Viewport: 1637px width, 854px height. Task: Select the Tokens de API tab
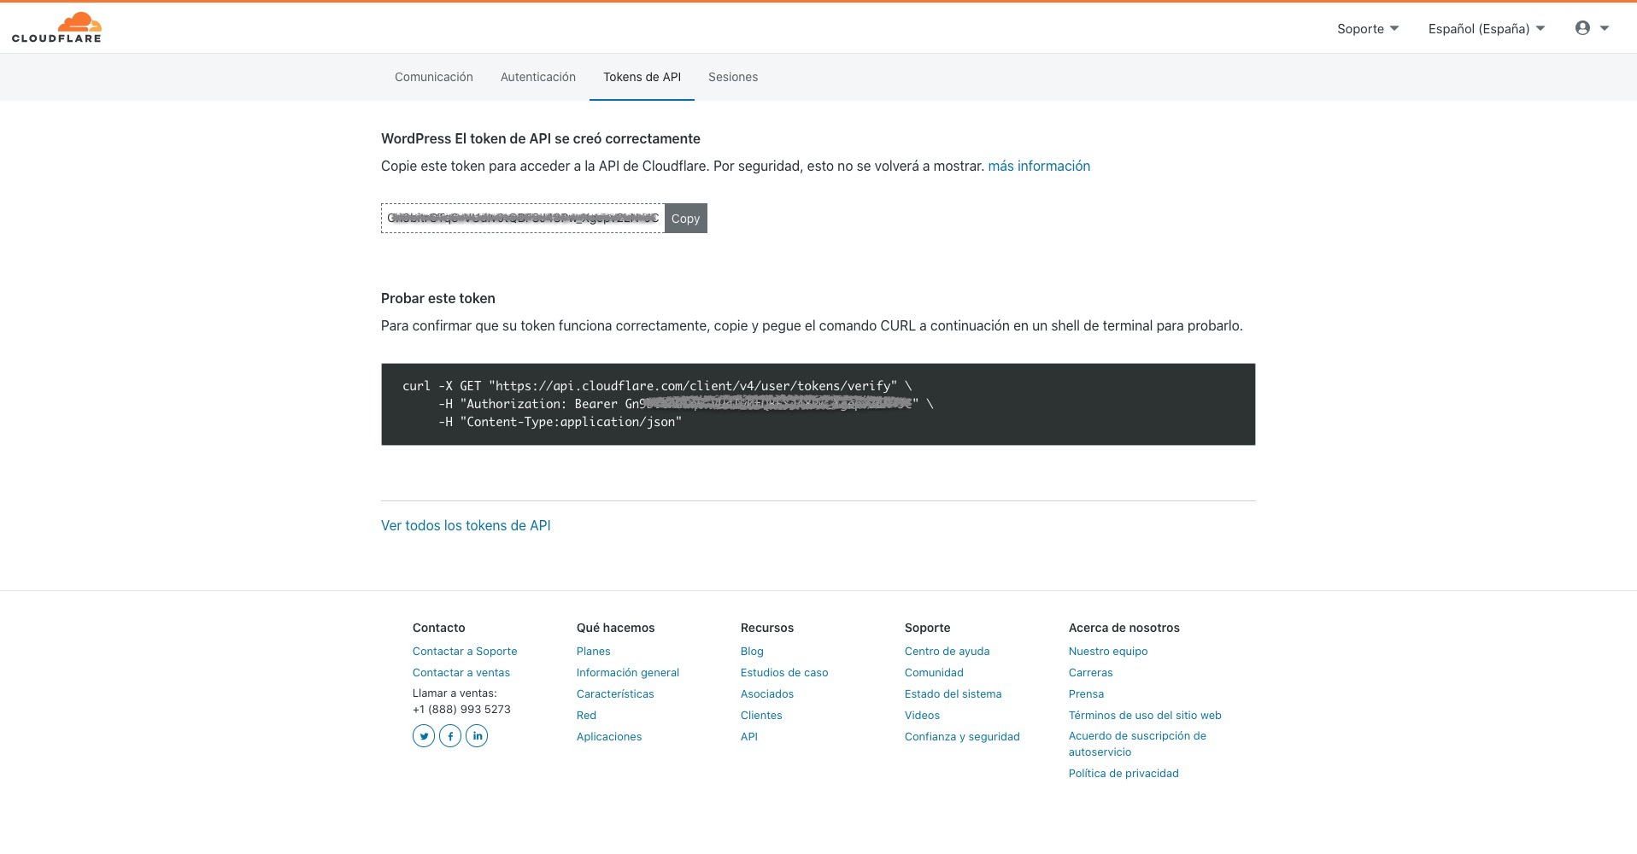tap(642, 77)
